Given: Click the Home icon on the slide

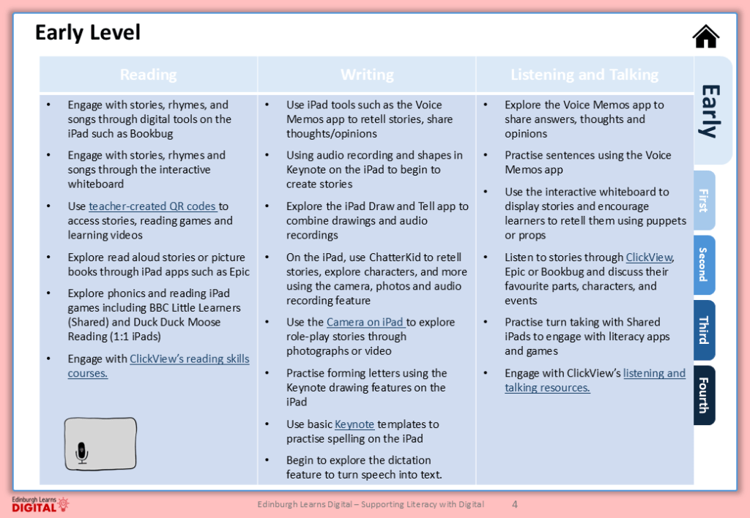Looking at the screenshot, I should [x=705, y=36].
